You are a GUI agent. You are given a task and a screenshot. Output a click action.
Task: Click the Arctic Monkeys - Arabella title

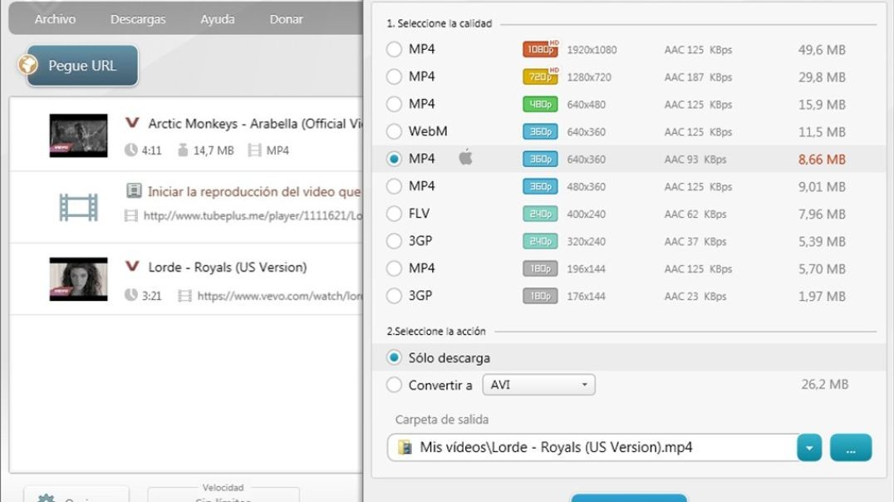254,123
